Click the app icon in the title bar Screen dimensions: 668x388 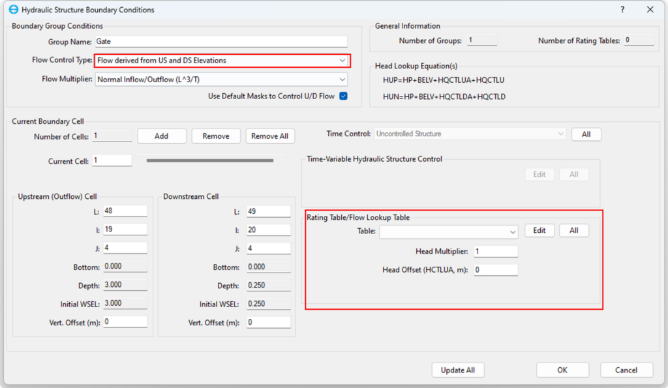pyautogui.click(x=14, y=9)
